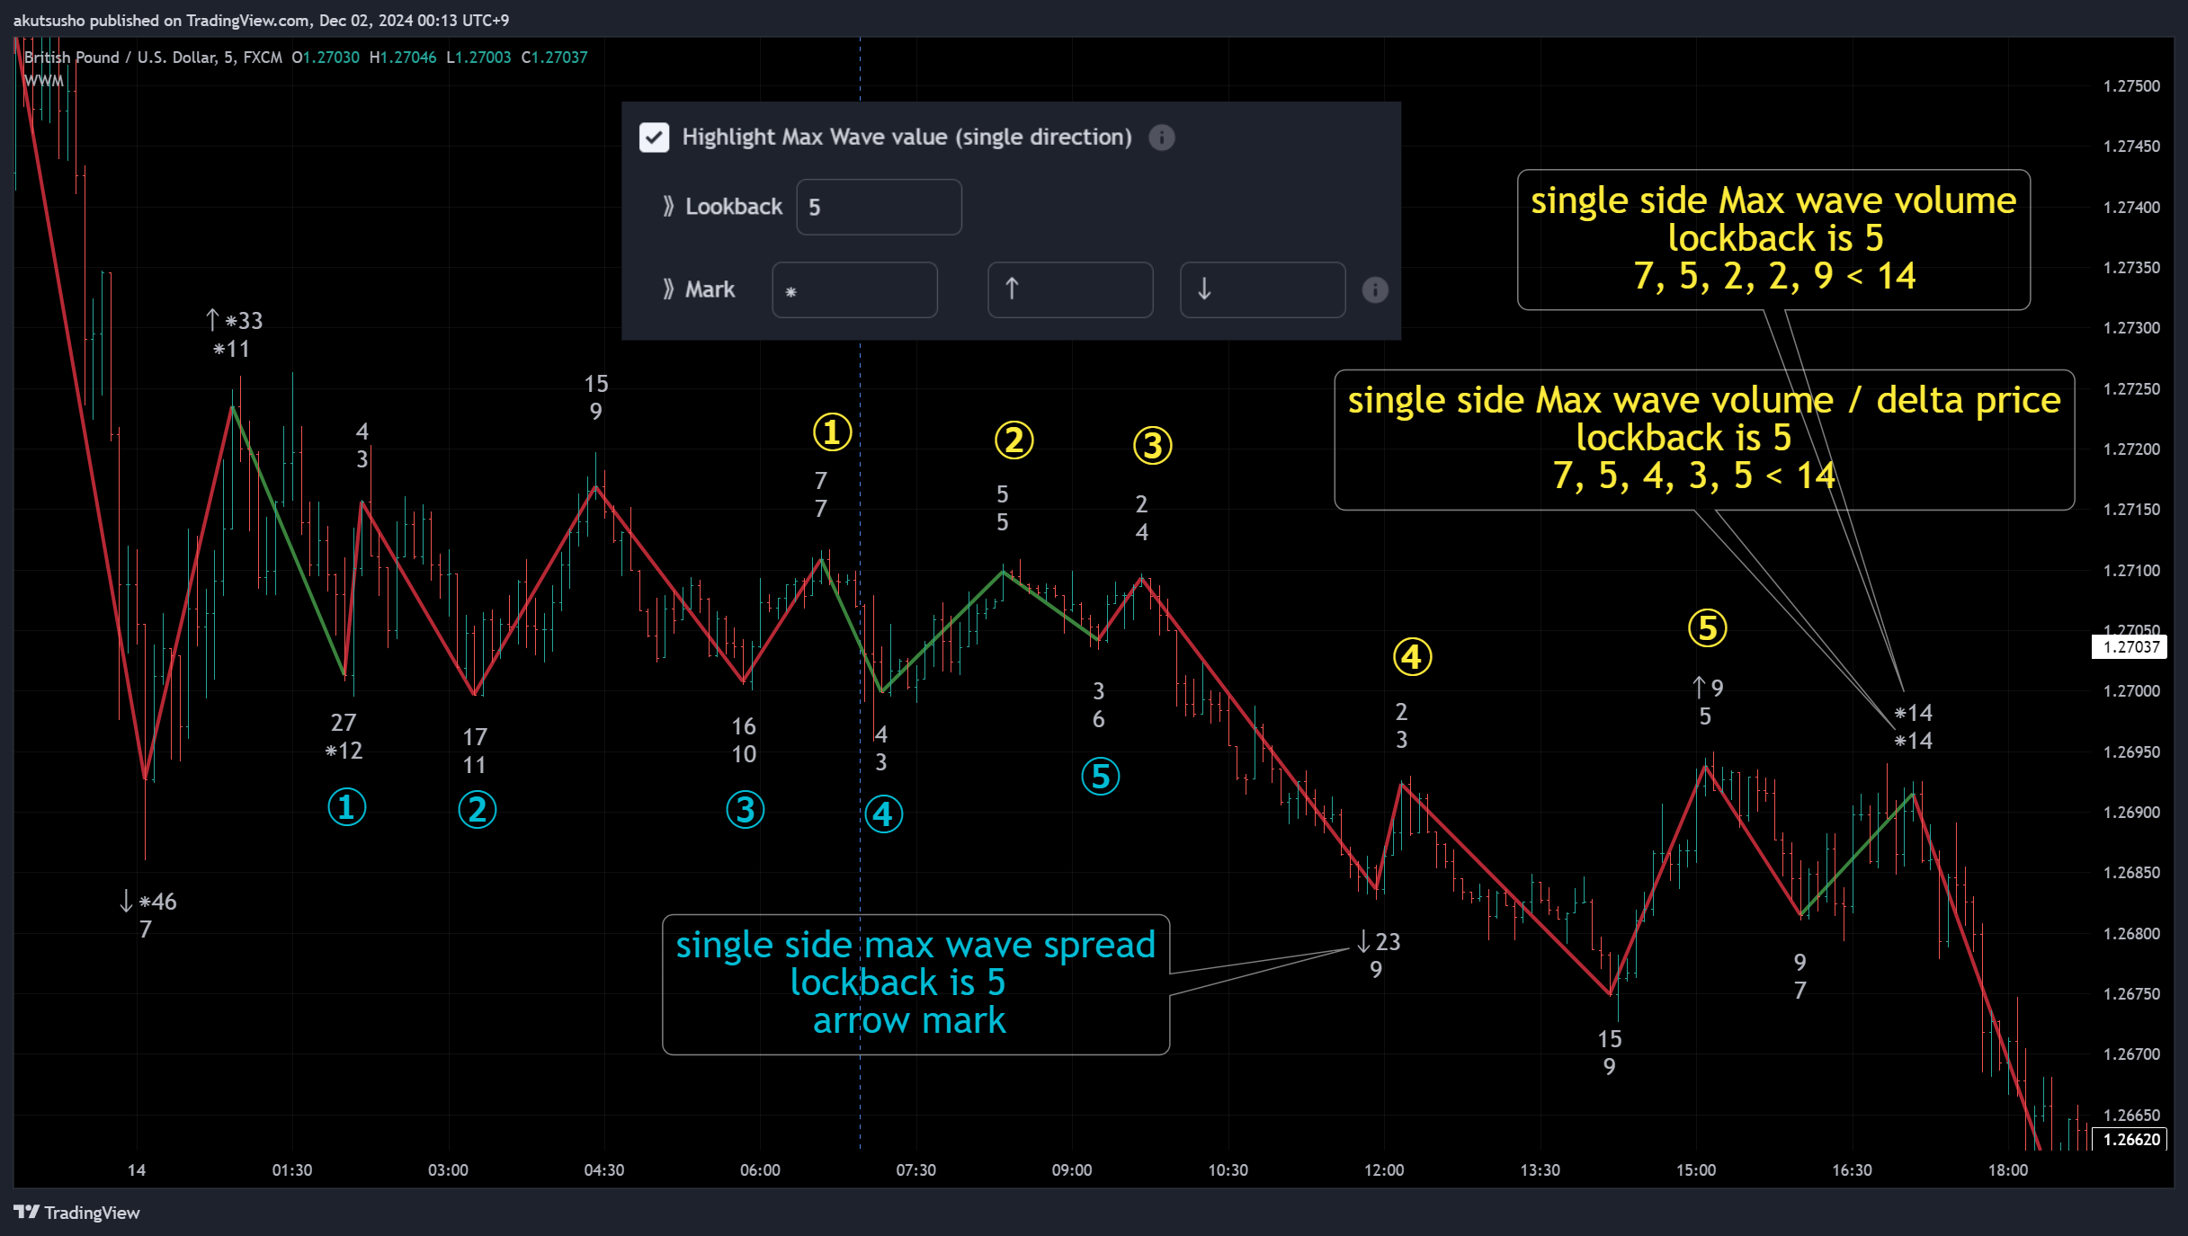This screenshot has height=1236, width=2188.
Task: Click the Open value O1.27030 in header
Action: point(326,58)
